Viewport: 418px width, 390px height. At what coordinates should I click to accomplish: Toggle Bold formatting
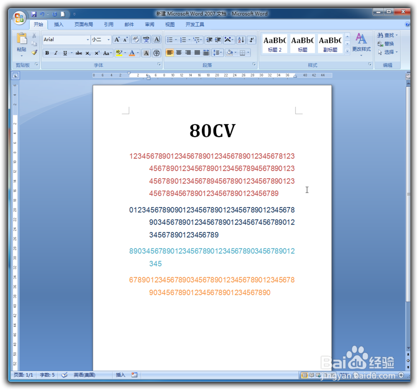point(47,53)
